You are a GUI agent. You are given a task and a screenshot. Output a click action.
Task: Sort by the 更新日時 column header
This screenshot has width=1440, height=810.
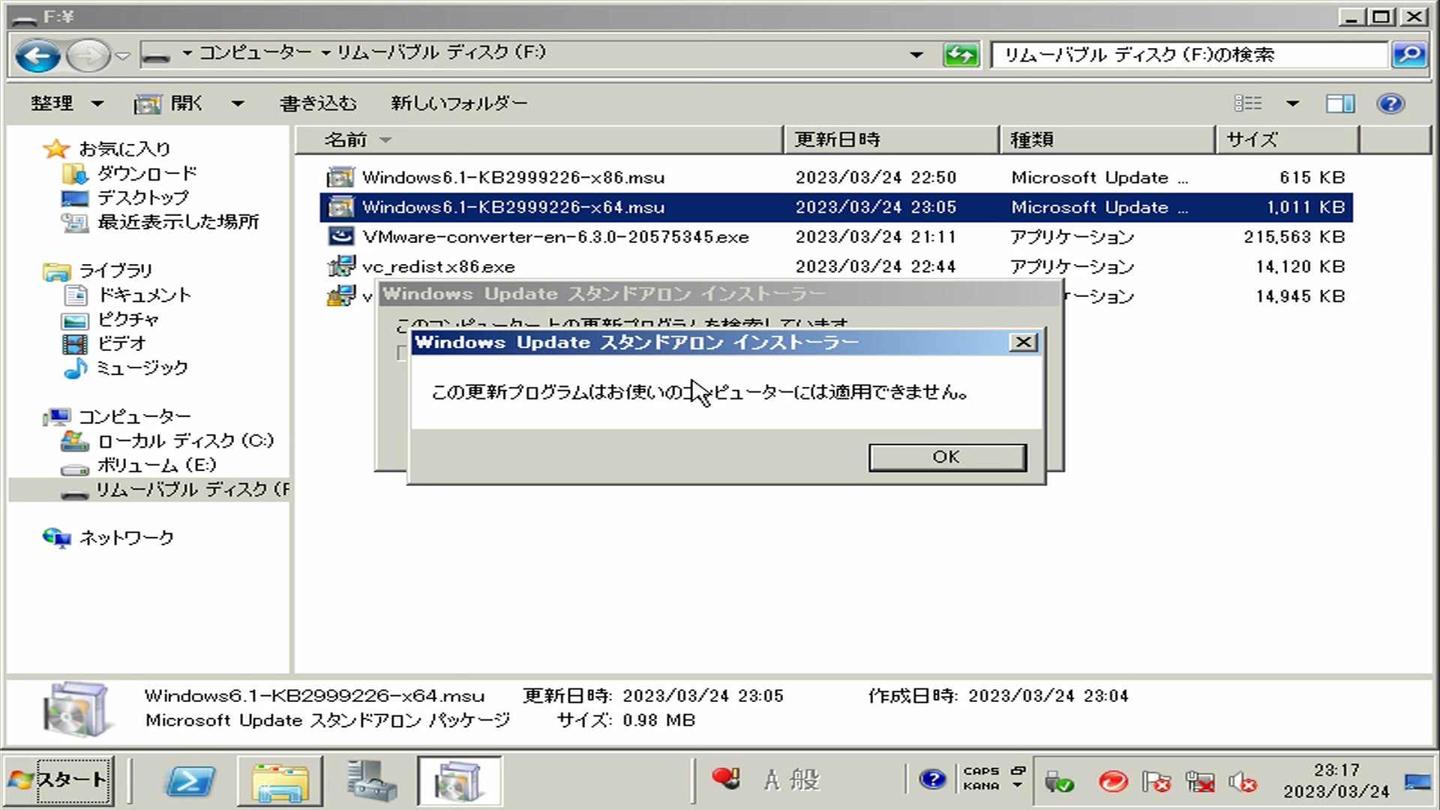[x=891, y=140]
